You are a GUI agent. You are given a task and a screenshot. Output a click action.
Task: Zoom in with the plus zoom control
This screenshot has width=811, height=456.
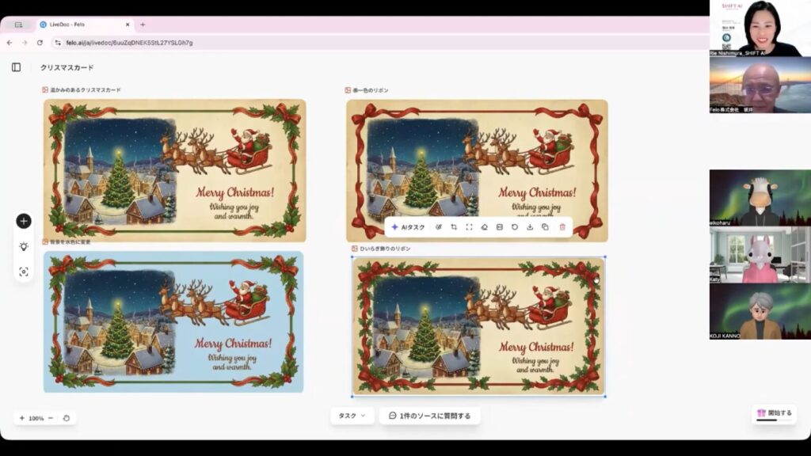pos(21,418)
